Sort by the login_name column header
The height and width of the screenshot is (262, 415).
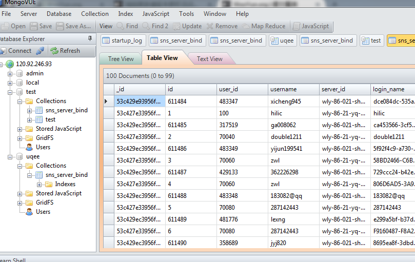[393, 89]
